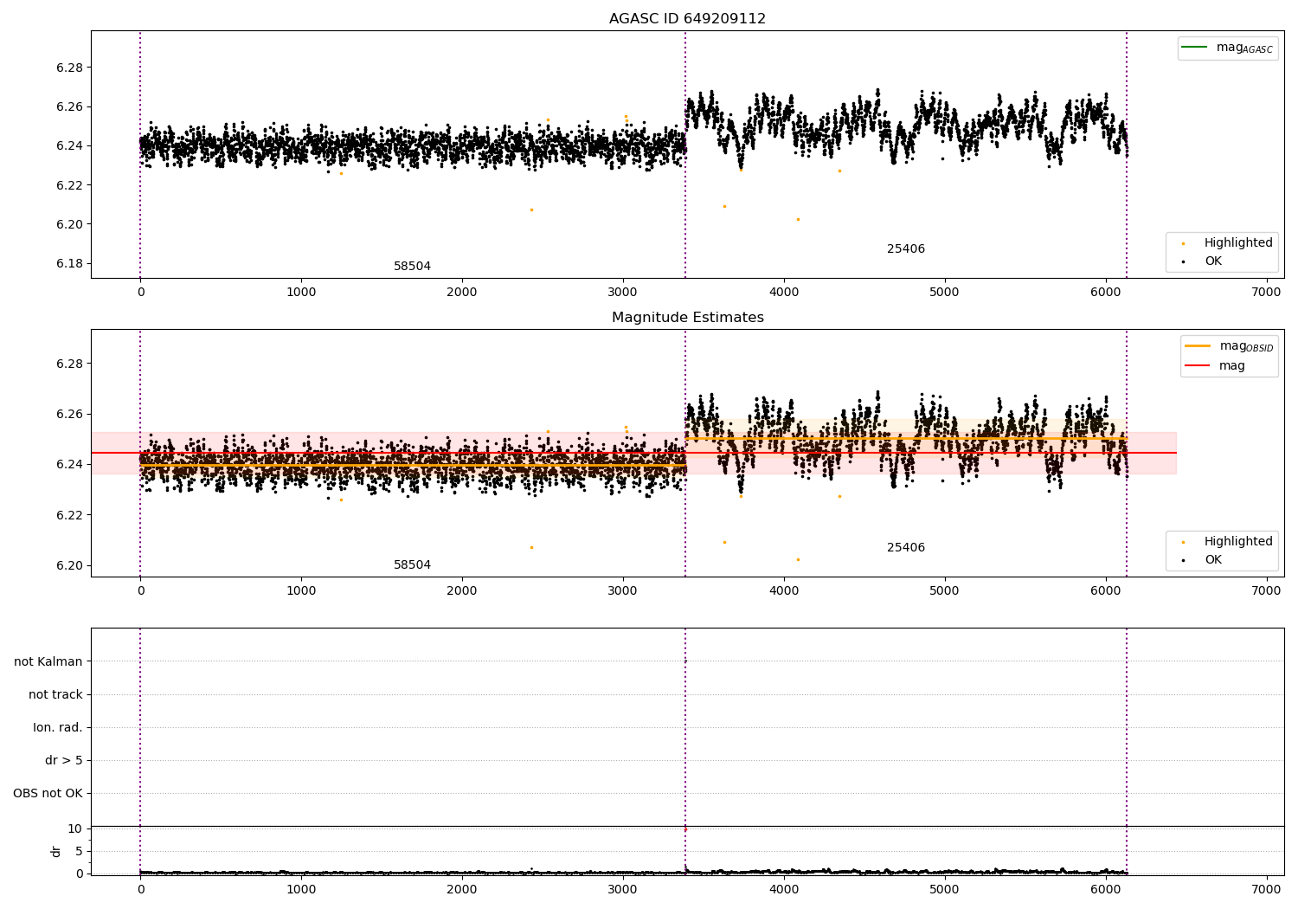Click x-tick '1000' under the bottom plot

pyautogui.click(x=301, y=889)
